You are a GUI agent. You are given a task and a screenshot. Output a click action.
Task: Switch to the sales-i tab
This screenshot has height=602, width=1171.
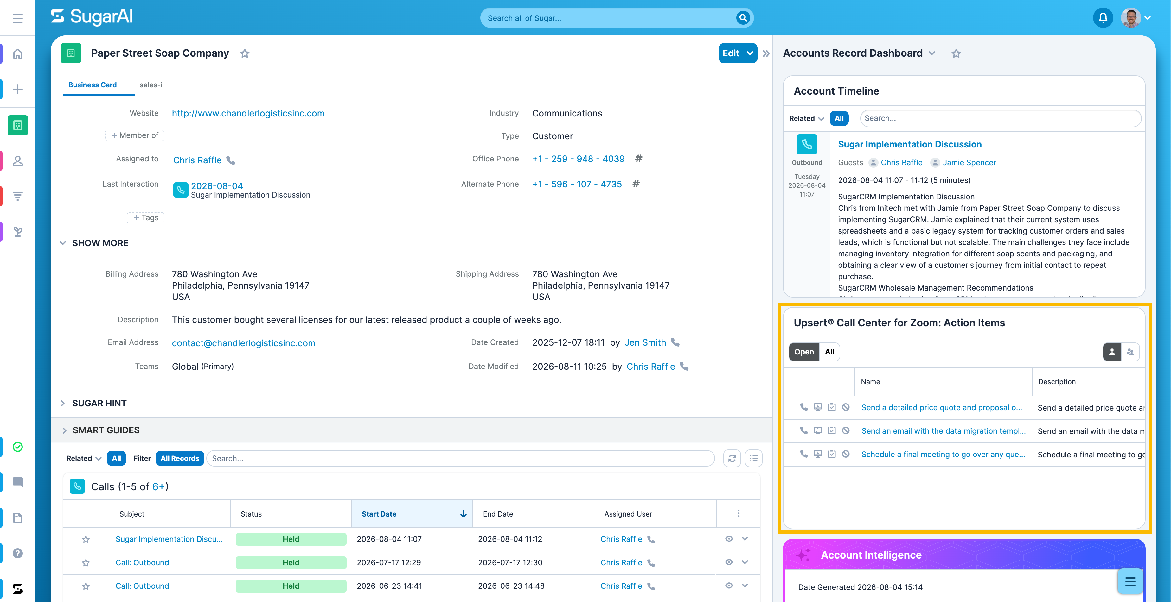(x=150, y=85)
